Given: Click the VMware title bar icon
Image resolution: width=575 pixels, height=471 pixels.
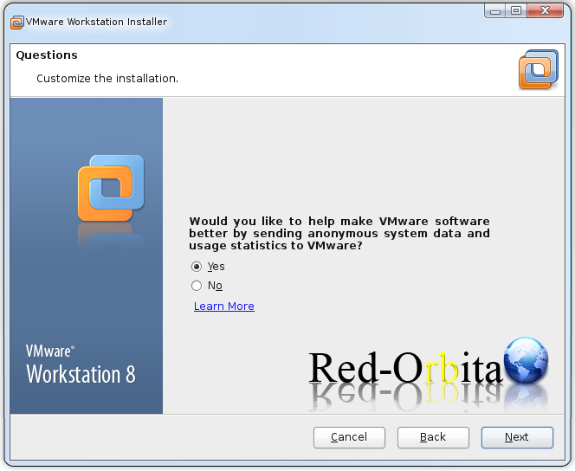Looking at the screenshot, I should 16,23.
